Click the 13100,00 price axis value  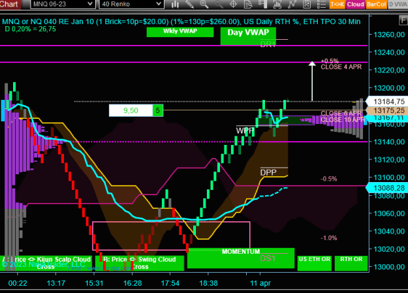[389, 177]
